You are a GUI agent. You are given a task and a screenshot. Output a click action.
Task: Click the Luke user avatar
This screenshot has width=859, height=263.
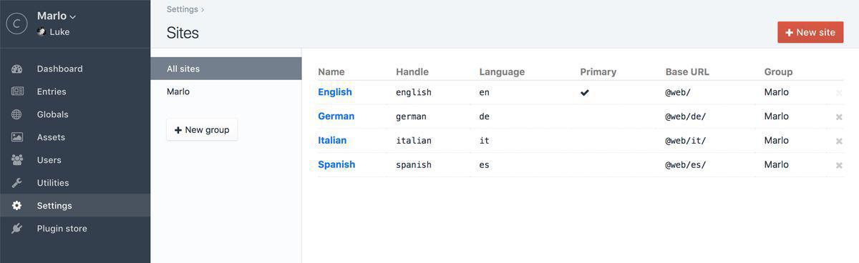[42, 32]
